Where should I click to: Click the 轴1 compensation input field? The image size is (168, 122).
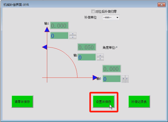pos(59,36)
